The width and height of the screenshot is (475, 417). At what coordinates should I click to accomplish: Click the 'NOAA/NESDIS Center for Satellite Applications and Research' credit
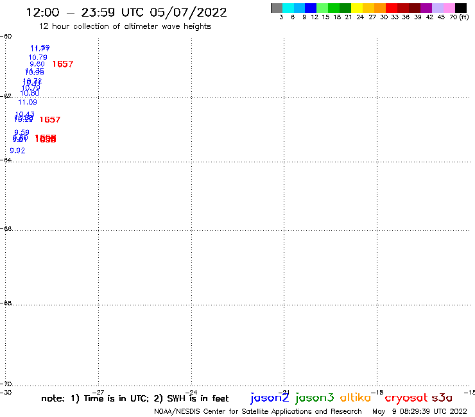click(258, 412)
